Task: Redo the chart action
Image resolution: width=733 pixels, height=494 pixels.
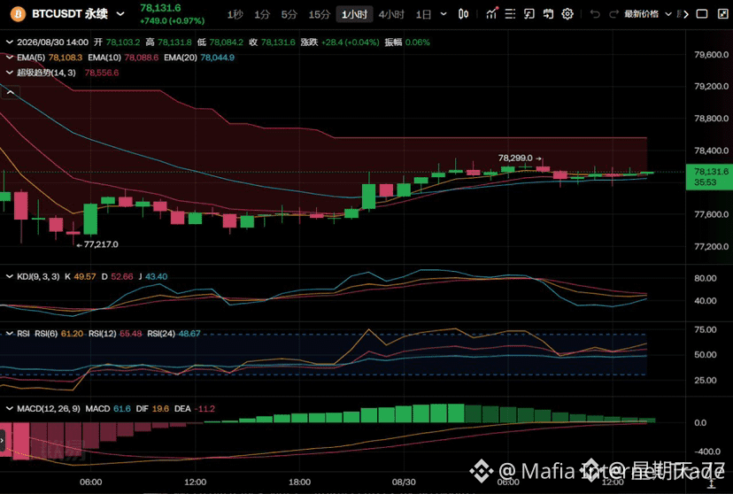Action: [613, 14]
